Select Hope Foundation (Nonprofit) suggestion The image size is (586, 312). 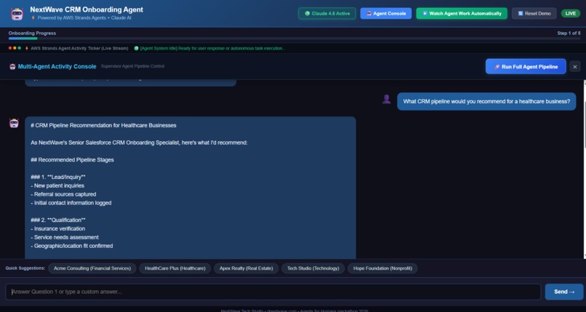(382, 268)
